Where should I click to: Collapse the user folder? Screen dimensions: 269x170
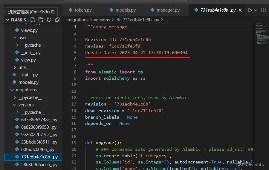click(x=15, y=38)
